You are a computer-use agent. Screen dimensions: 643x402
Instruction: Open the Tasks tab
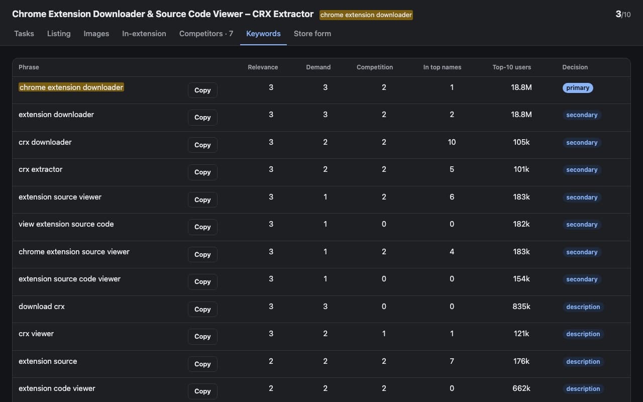[x=24, y=34]
